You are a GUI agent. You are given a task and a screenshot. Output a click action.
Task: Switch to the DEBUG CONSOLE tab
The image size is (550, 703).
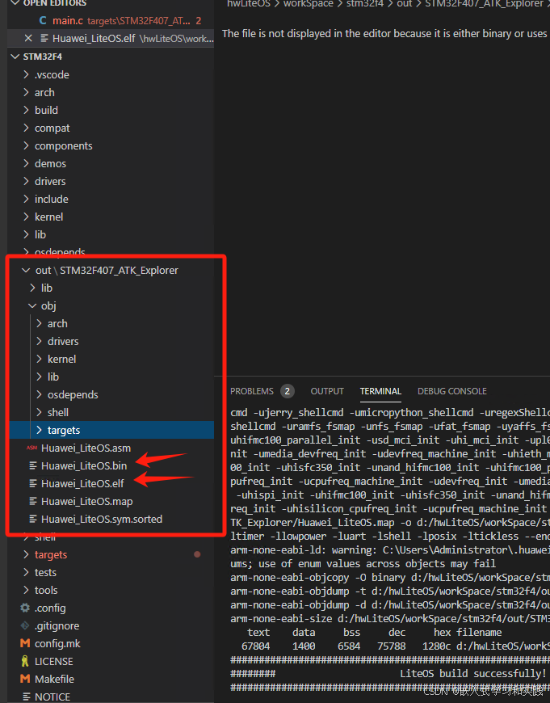(452, 391)
